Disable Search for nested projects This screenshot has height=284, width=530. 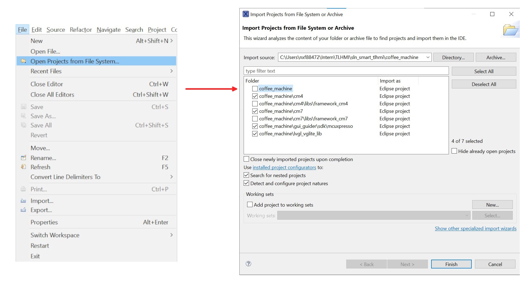pyautogui.click(x=246, y=175)
